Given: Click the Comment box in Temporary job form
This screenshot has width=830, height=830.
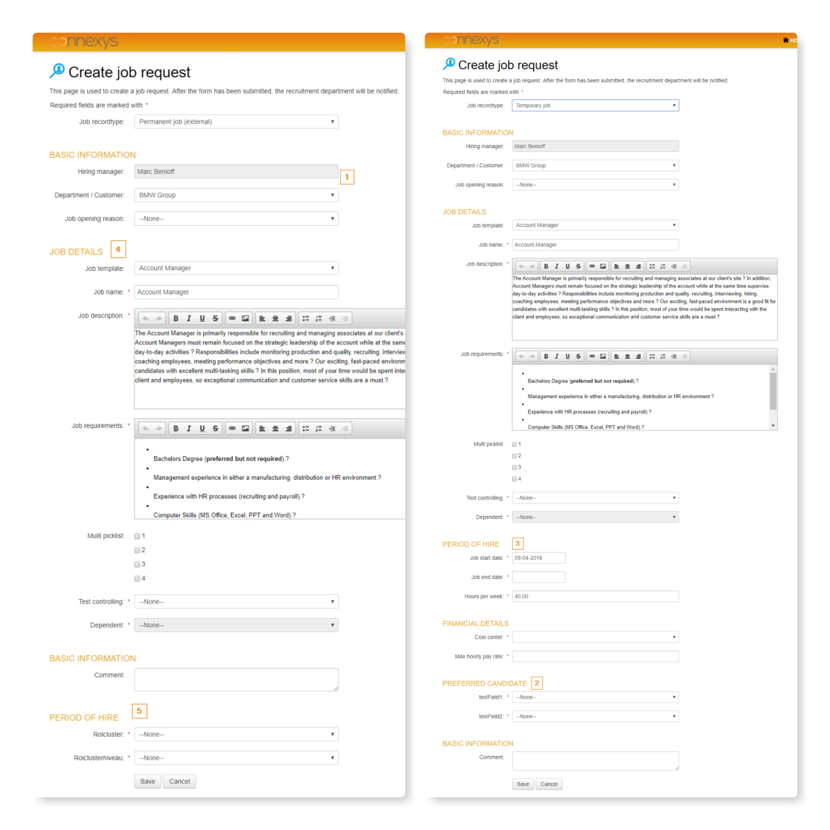Looking at the screenshot, I should coord(595,761).
